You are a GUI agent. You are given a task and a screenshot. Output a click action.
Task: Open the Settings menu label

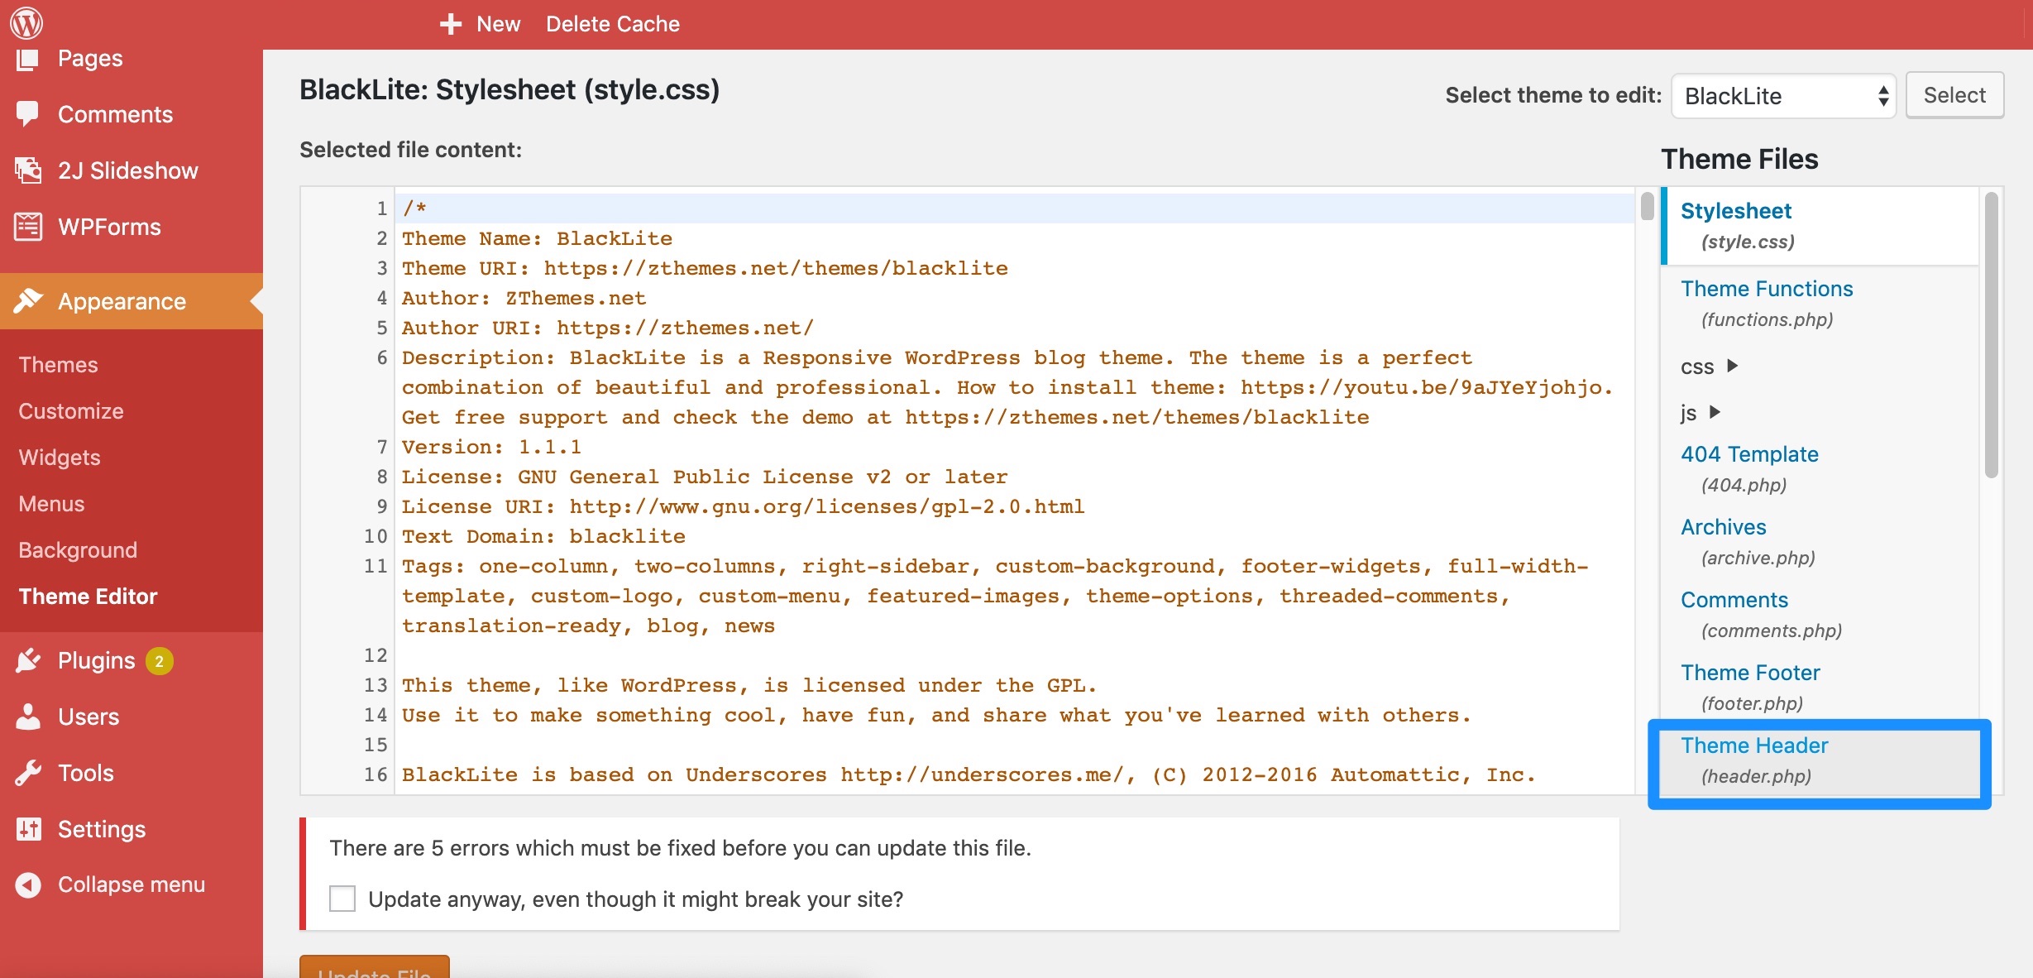tap(102, 829)
